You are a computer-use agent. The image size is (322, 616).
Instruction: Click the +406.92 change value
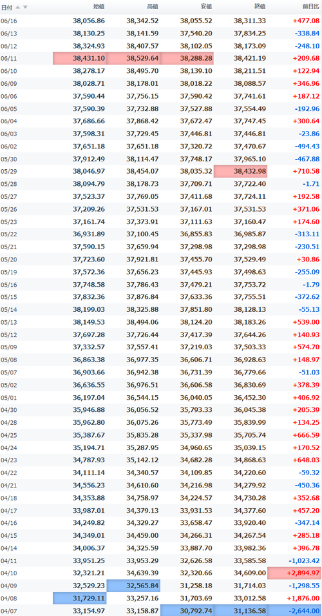(x=306, y=398)
